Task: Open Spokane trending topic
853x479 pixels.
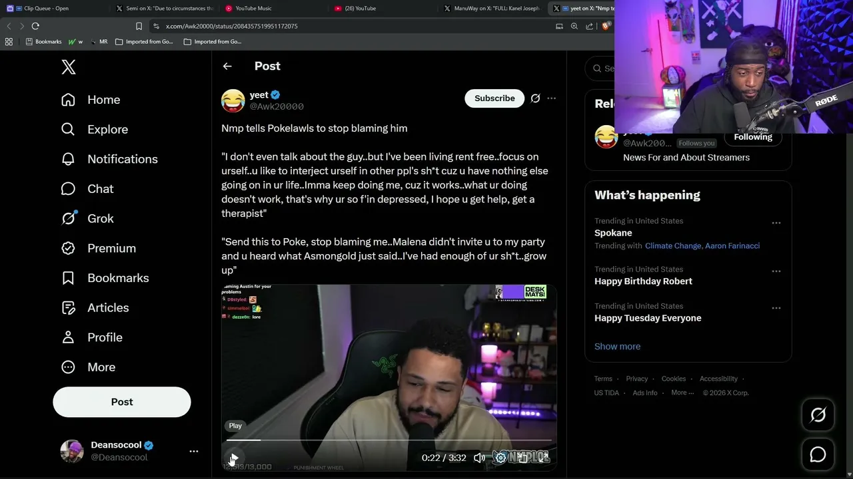Action: coord(613,233)
